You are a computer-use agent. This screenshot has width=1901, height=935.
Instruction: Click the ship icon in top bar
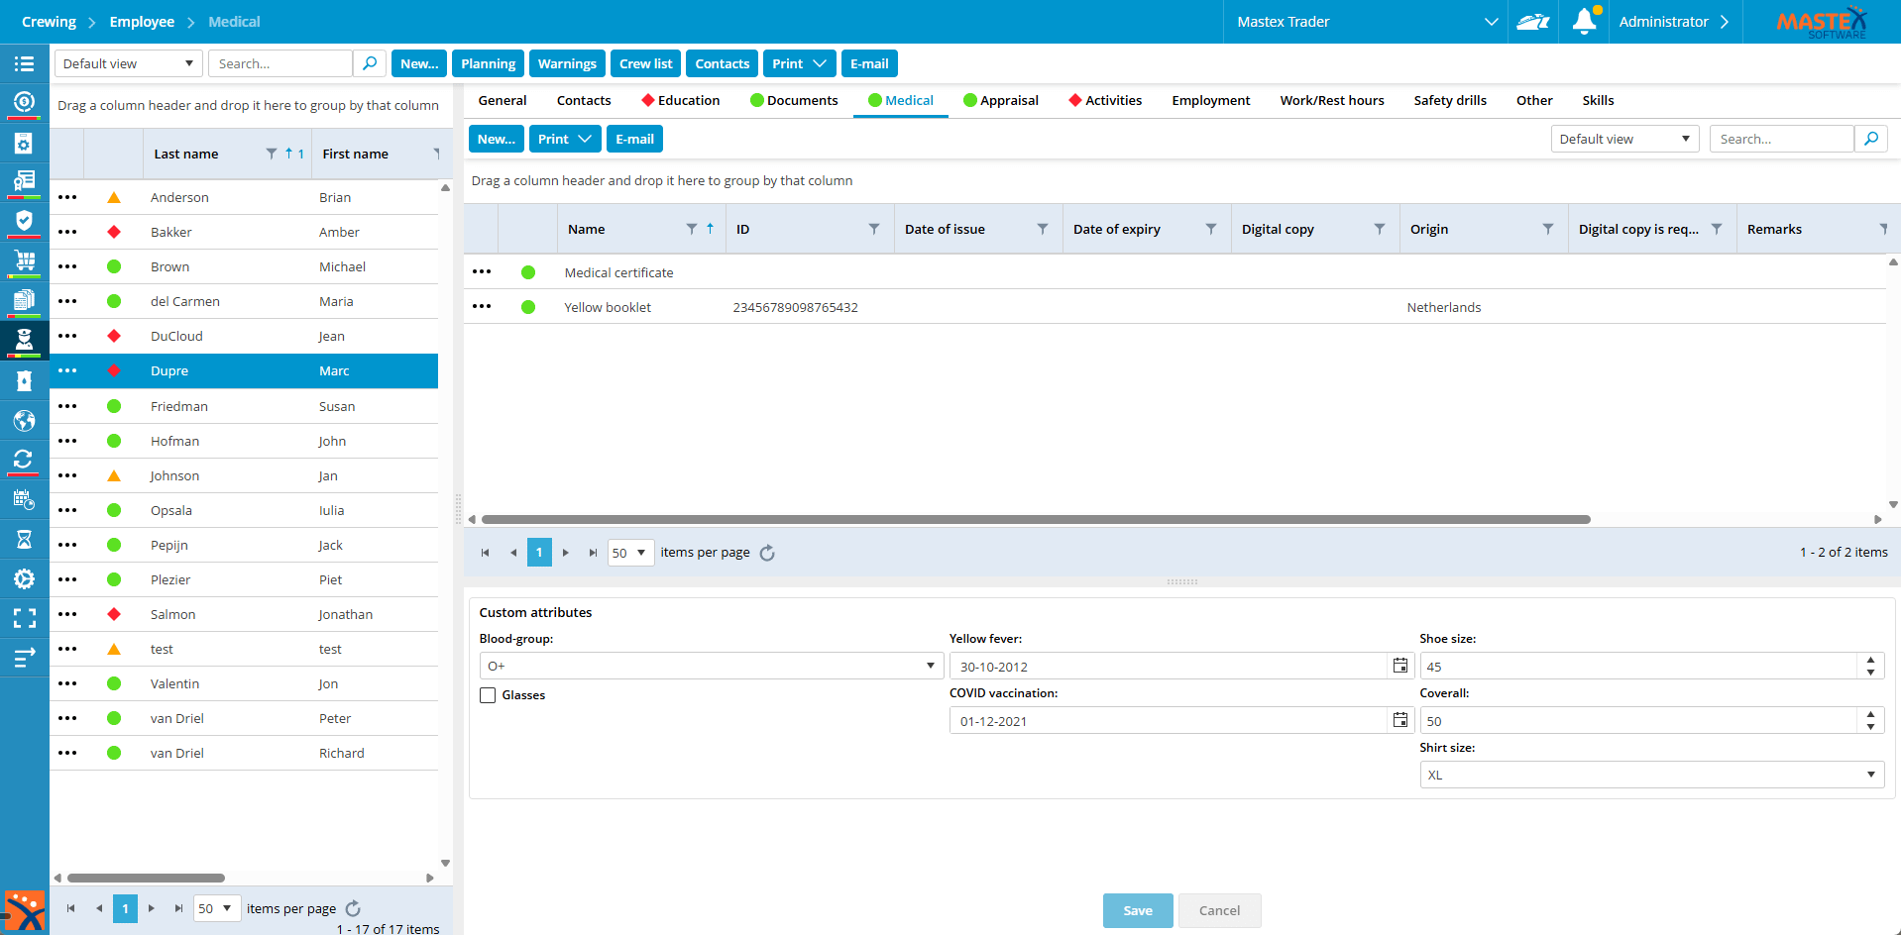[1532, 22]
